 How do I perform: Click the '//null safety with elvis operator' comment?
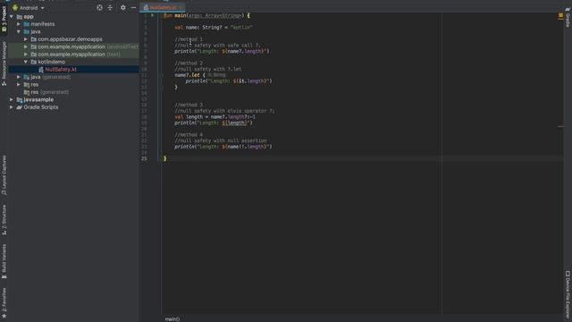coord(224,111)
